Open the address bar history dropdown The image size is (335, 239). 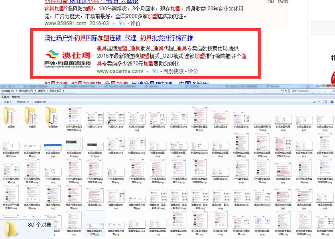[x=282, y=91]
